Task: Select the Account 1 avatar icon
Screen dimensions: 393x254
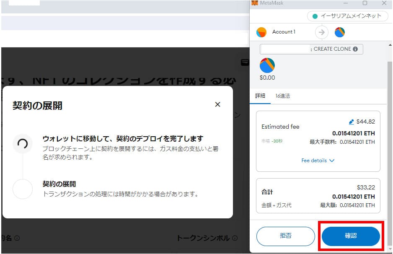Action: (261, 32)
